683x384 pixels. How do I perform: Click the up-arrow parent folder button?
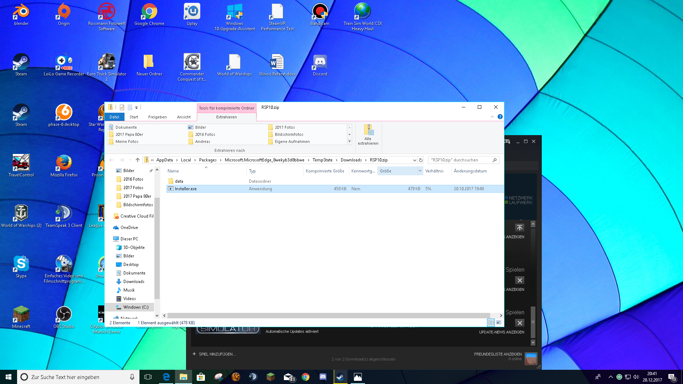tap(138, 160)
